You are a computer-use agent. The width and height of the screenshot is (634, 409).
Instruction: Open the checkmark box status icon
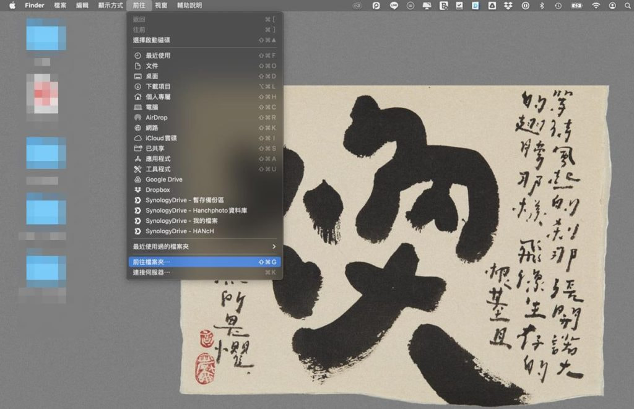tap(459, 6)
